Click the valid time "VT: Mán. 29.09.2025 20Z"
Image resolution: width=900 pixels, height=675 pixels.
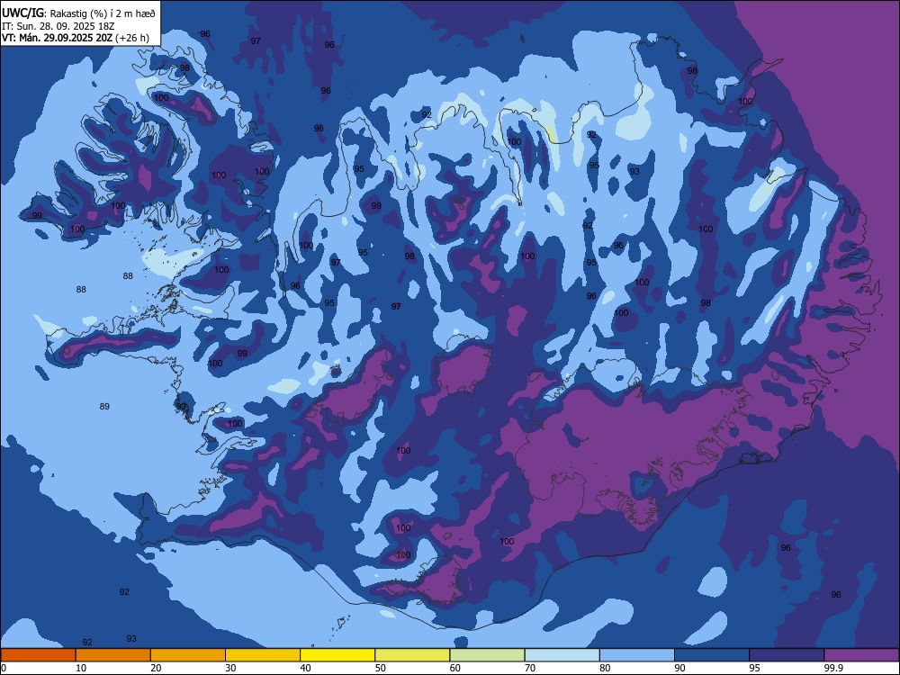click(x=58, y=38)
